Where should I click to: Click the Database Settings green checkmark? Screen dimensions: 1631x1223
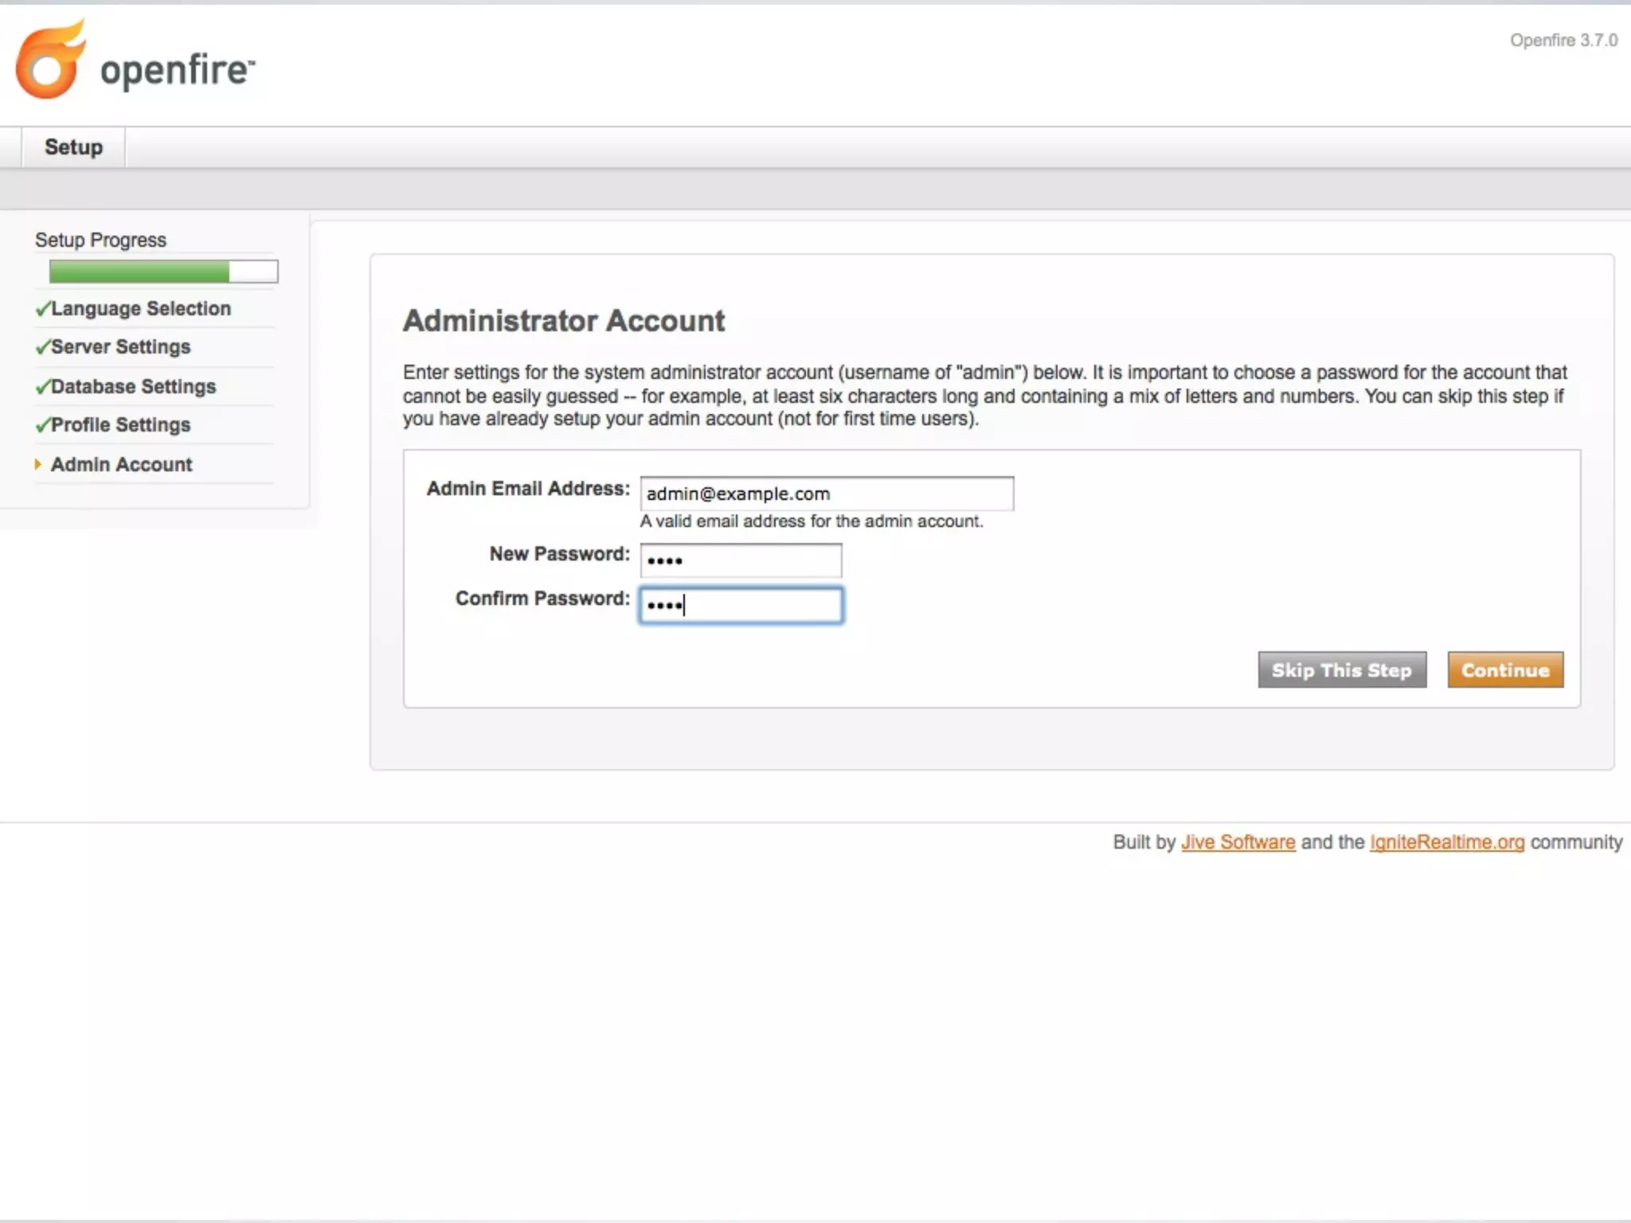pyautogui.click(x=43, y=387)
